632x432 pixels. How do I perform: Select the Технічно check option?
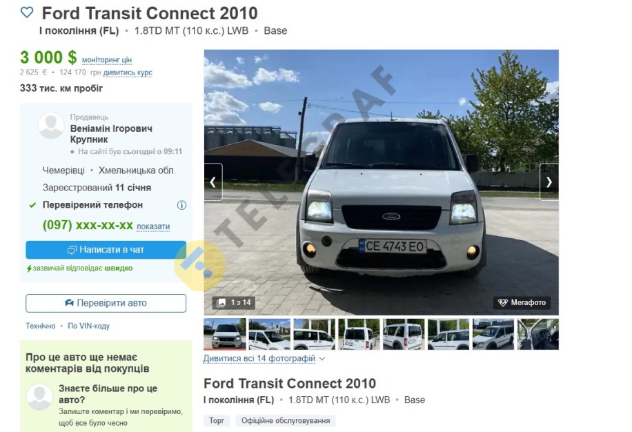[40, 326]
